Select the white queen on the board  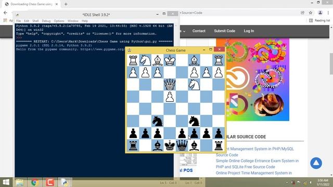point(170,84)
